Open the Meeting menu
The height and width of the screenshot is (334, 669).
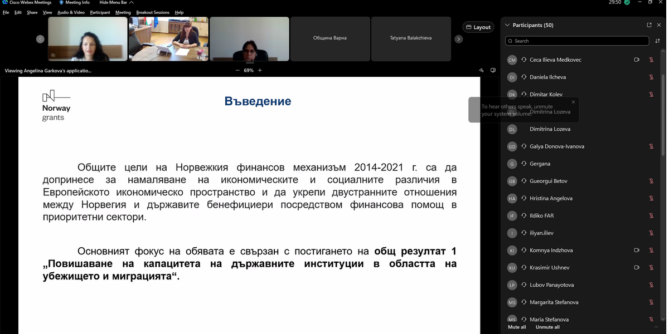coord(123,12)
